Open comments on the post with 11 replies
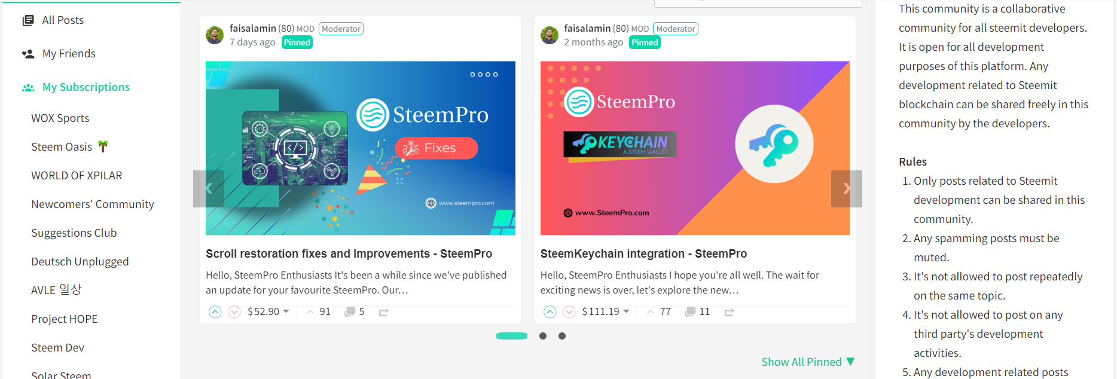The height and width of the screenshot is (379, 1117). [x=697, y=311]
